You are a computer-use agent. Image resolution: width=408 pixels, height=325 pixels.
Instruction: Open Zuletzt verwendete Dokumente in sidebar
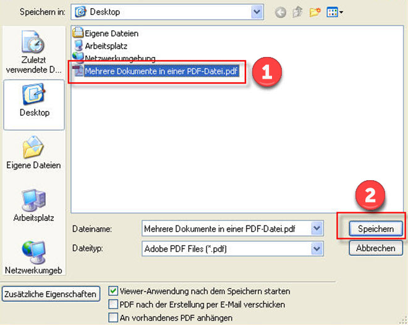pyautogui.click(x=34, y=51)
